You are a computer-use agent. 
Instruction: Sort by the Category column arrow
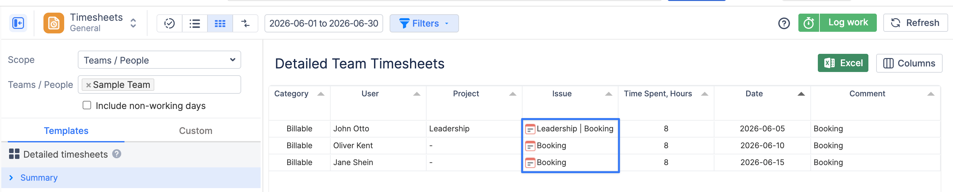click(321, 94)
